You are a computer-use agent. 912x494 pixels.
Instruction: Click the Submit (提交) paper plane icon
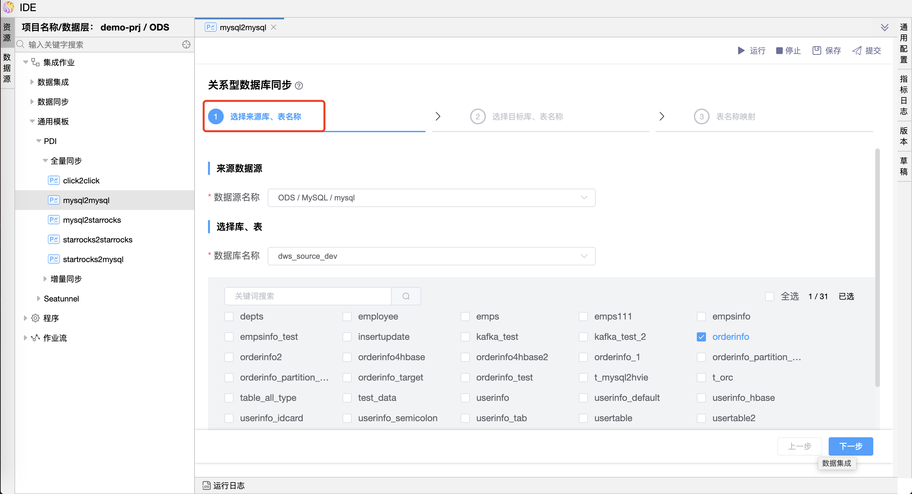tap(857, 51)
